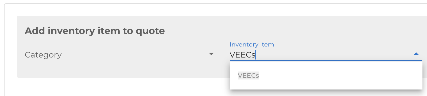Click the gray down-triangle icon
This screenshot has width=427, height=96.
tap(211, 54)
